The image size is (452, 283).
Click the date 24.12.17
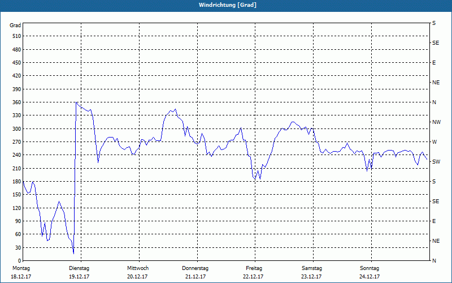pos(370,277)
